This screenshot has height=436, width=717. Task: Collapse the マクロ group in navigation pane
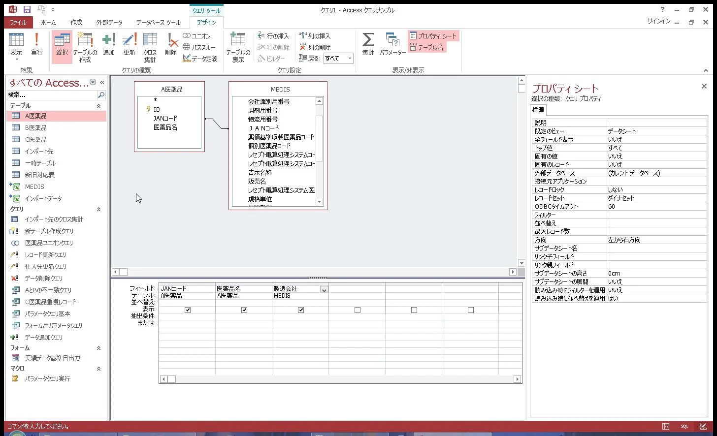click(98, 369)
